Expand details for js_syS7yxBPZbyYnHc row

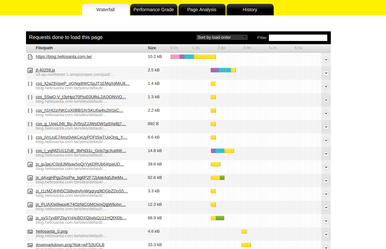tap(326, 221)
